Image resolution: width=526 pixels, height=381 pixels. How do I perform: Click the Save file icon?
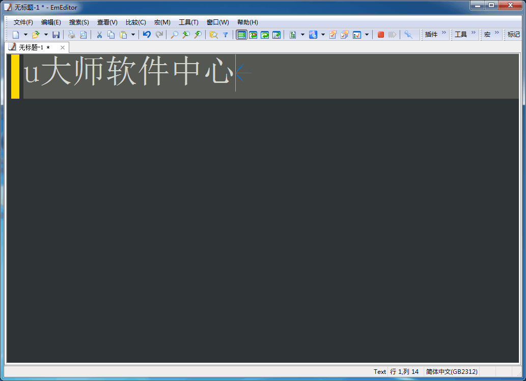56,35
